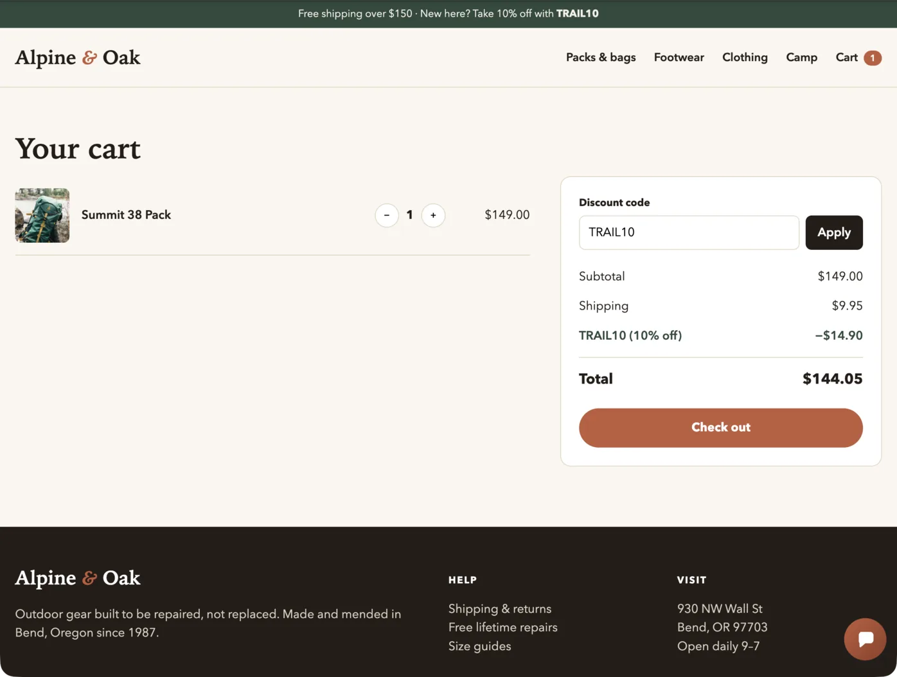The height and width of the screenshot is (677, 897).
Task: Click the Check out button
Action: point(721,428)
